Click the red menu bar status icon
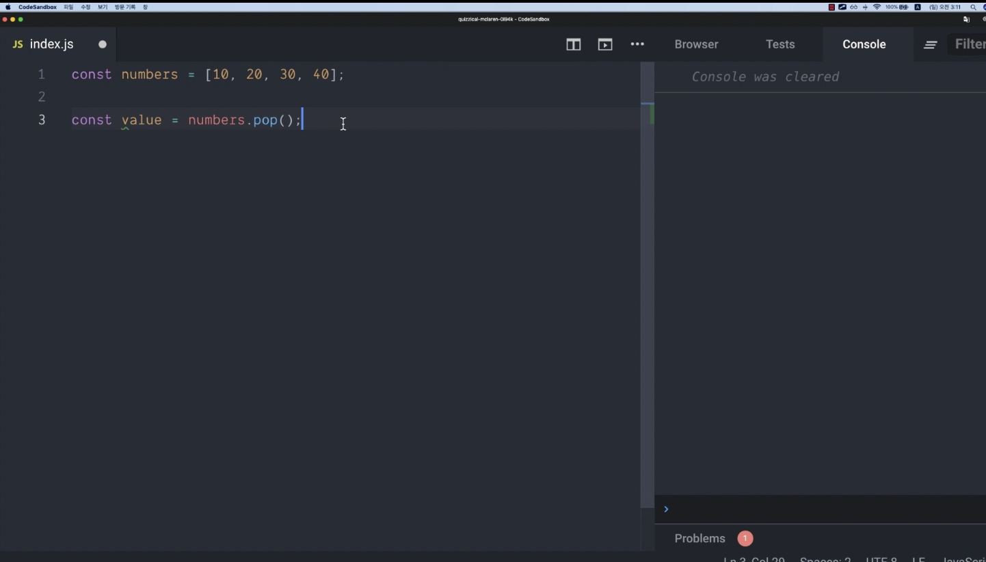Screen dimensions: 986x562 tap(831, 7)
